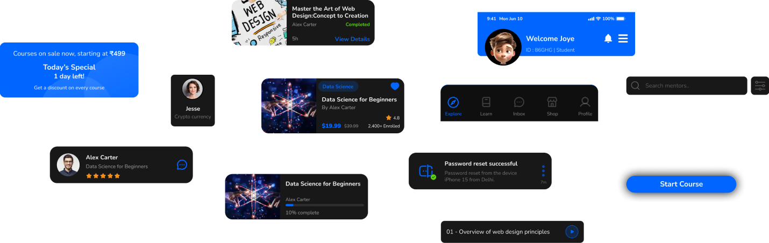Select Jesse's mentor profile picture
This screenshot has width=769, height=243.
click(193, 89)
